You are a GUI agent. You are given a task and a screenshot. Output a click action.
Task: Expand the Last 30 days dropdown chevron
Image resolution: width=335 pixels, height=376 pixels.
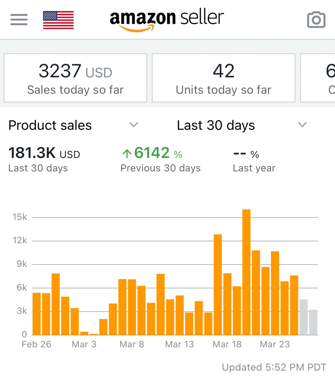[302, 125]
